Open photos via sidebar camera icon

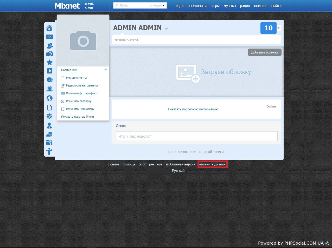(49, 54)
